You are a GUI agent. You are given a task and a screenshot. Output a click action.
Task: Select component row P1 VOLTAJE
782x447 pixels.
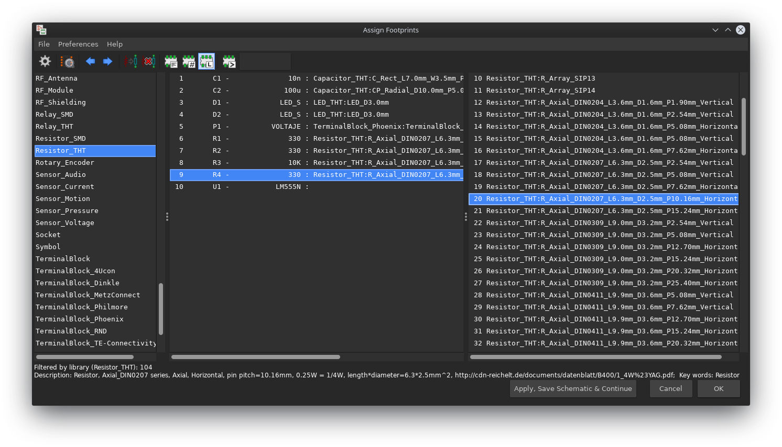coord(317,126)
